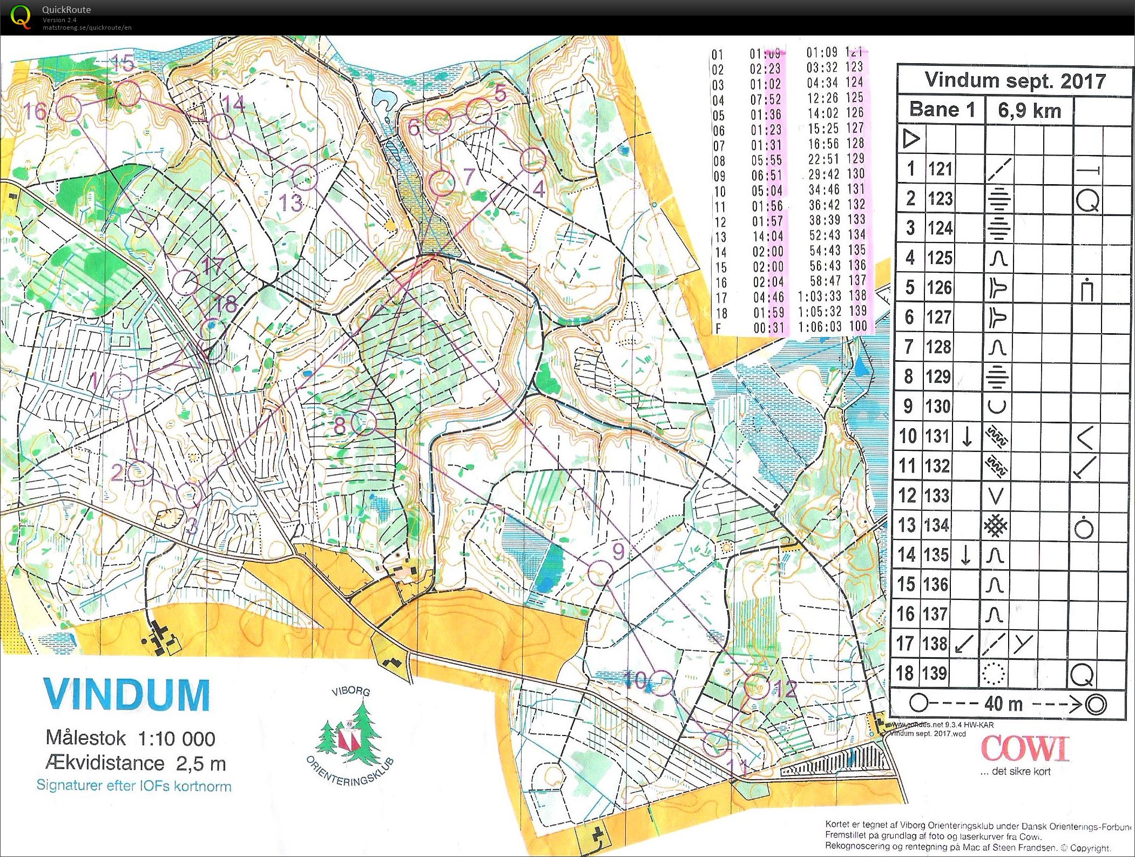Click control circle 10 on the map
Image resolution: width=1135 pixels, height=857 pixels.
click(x=661, y=684)
